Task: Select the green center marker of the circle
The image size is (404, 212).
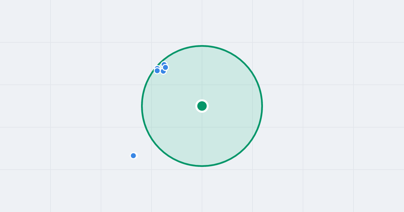Action: [202, 106]
